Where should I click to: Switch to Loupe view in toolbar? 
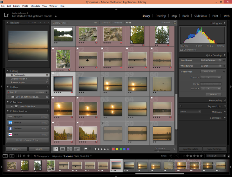(x=63, y=149)
